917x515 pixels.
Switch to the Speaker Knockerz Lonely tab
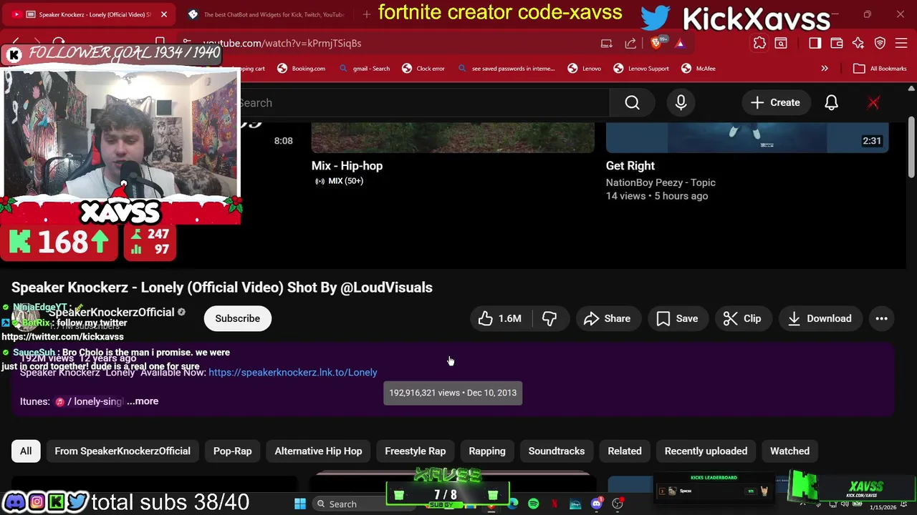click(90, 14)
